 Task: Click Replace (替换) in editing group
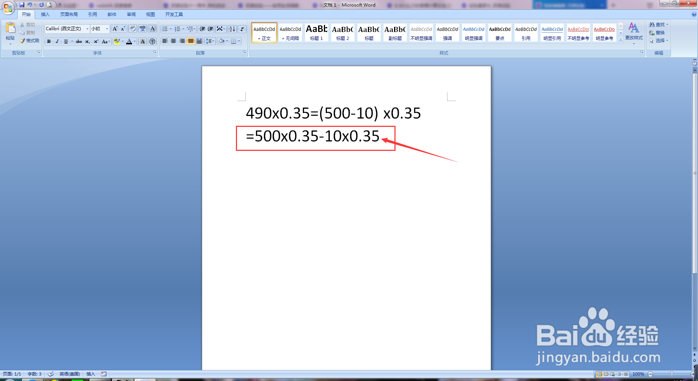pos(657,33)
